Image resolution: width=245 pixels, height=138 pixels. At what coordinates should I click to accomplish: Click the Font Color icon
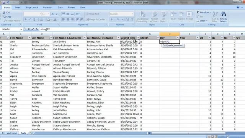point(55,20)
